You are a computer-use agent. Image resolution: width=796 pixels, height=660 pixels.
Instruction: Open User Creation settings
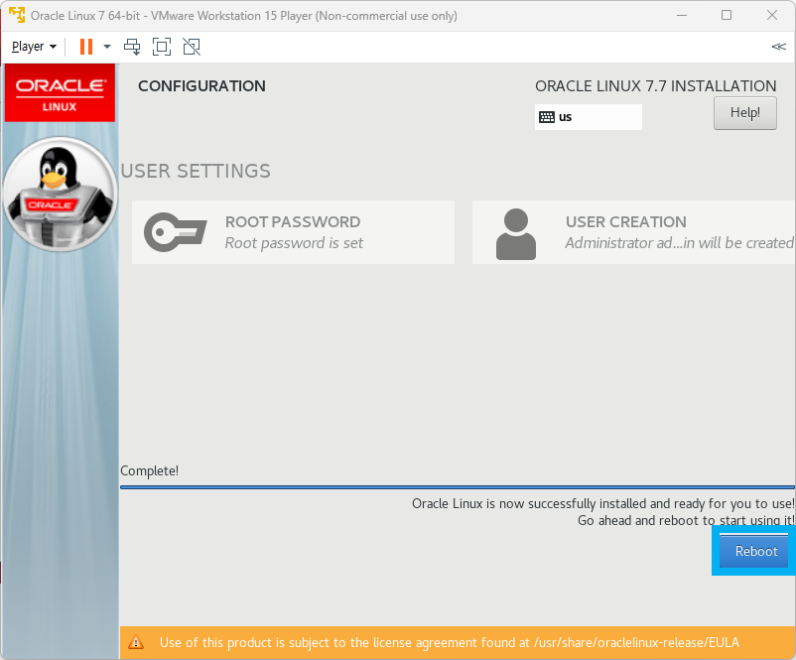pyautogui.click(x=633, y=232)
